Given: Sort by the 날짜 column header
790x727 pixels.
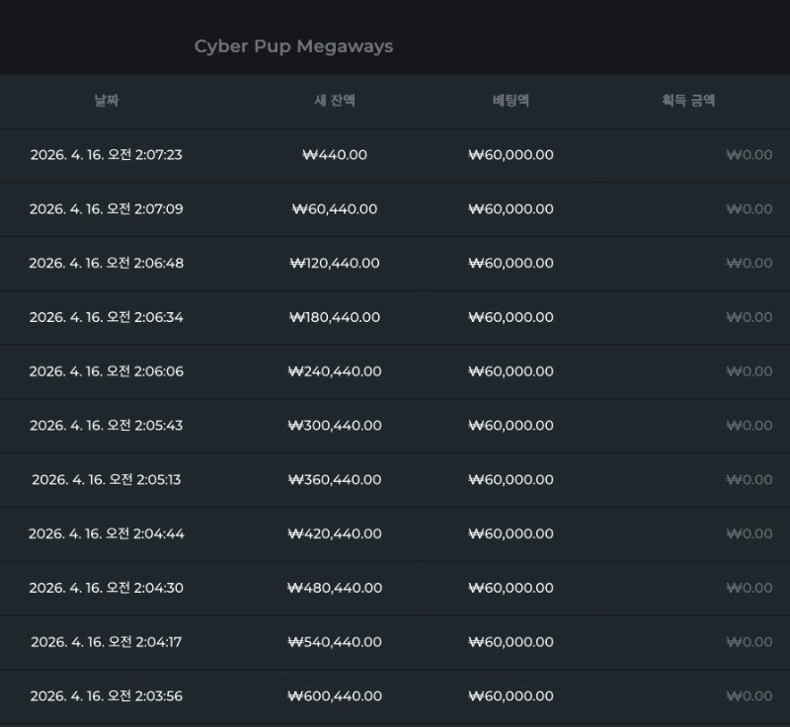Looking at the screenshot, I should pyautogui.click(x=106, y=101).
